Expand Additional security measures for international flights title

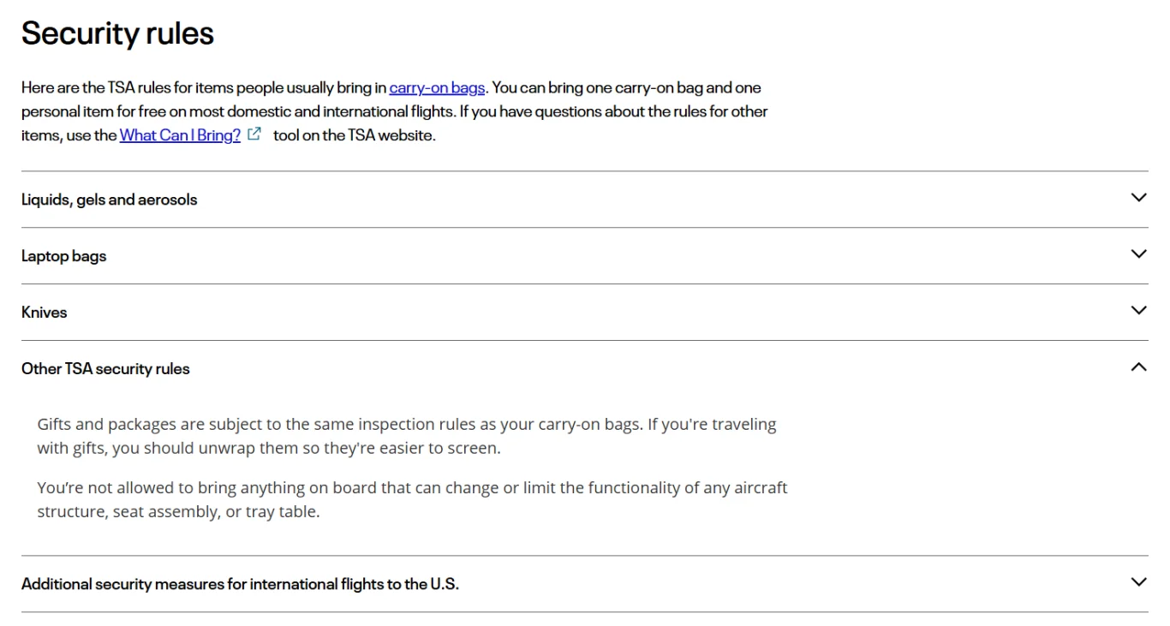tap(240, 584)
